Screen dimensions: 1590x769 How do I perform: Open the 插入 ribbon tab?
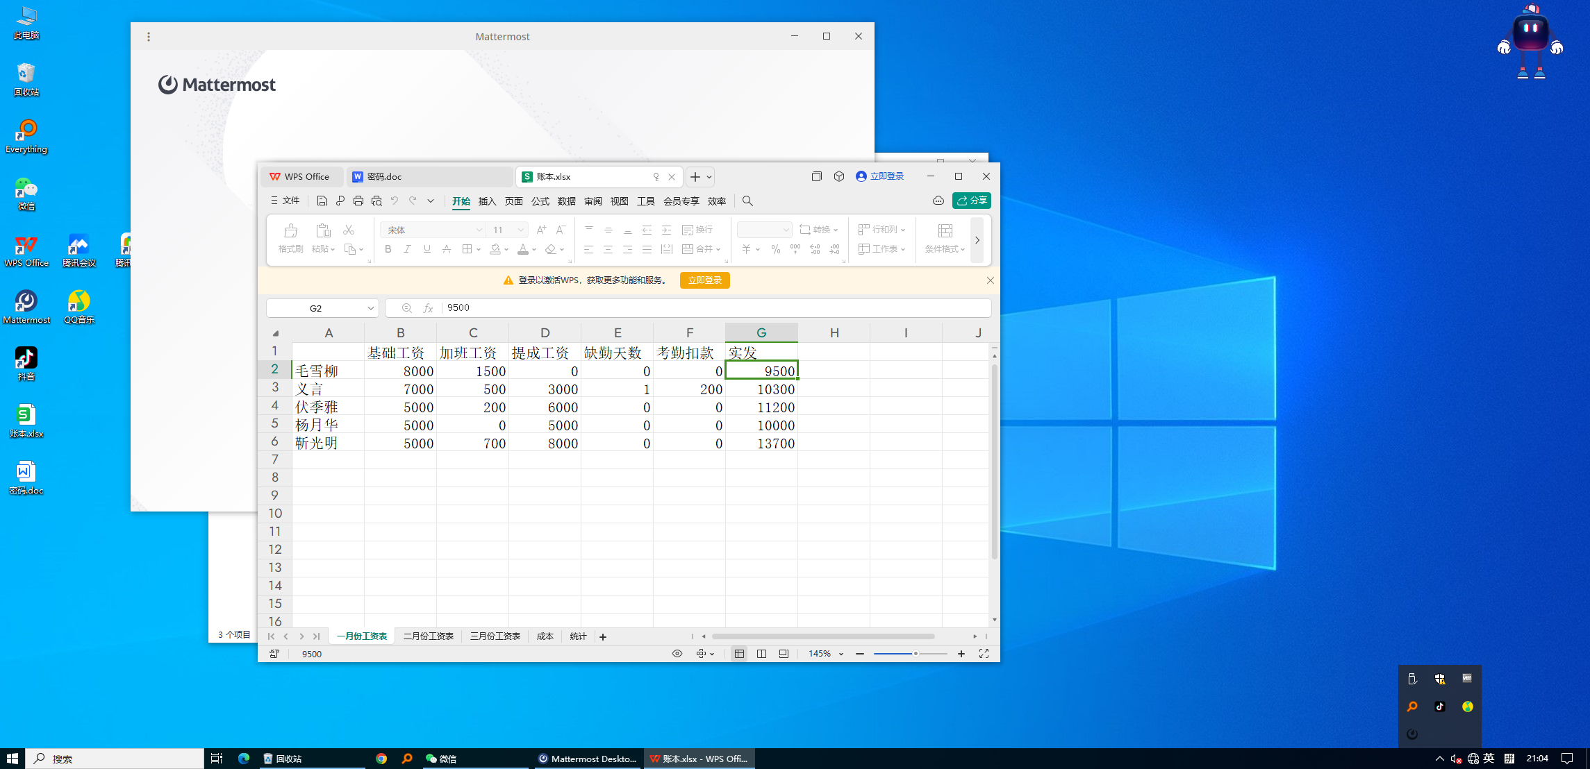click(487, 201)
